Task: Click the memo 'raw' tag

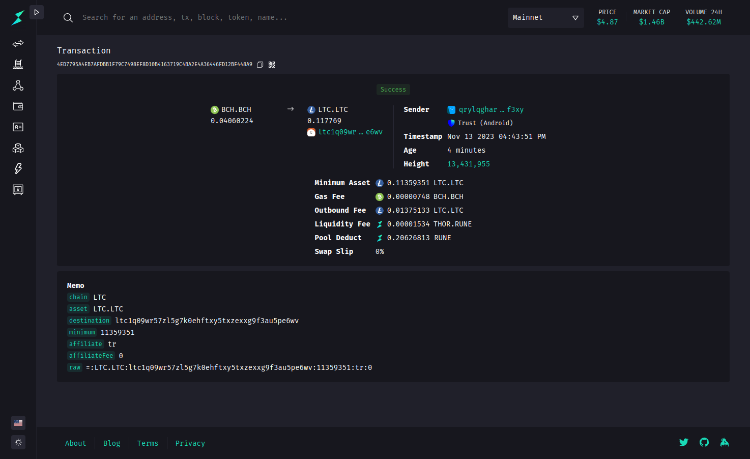Action: pyautogui.click(x=75, y=367)
